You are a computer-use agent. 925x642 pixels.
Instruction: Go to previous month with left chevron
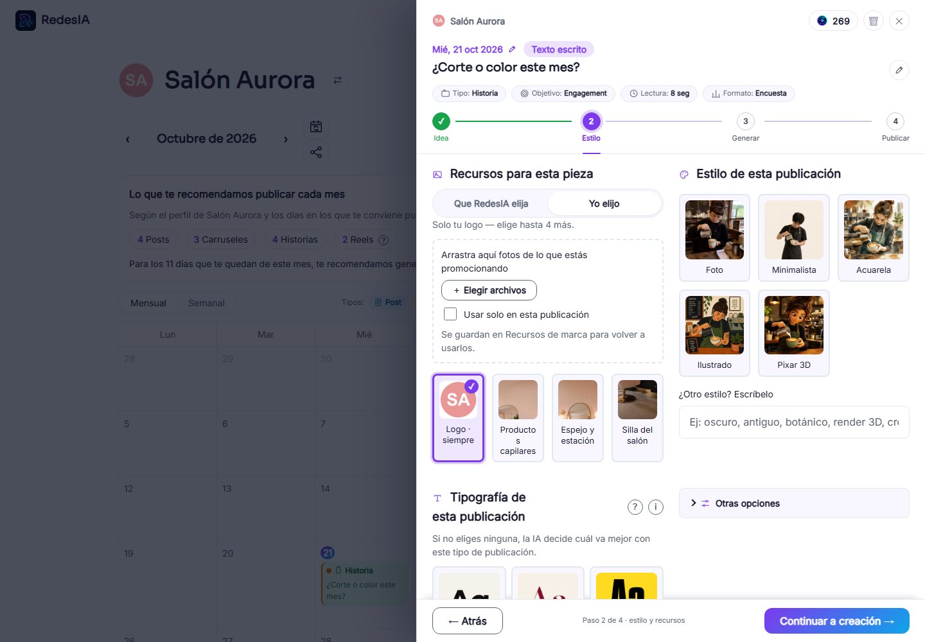(x=128, y=139)
